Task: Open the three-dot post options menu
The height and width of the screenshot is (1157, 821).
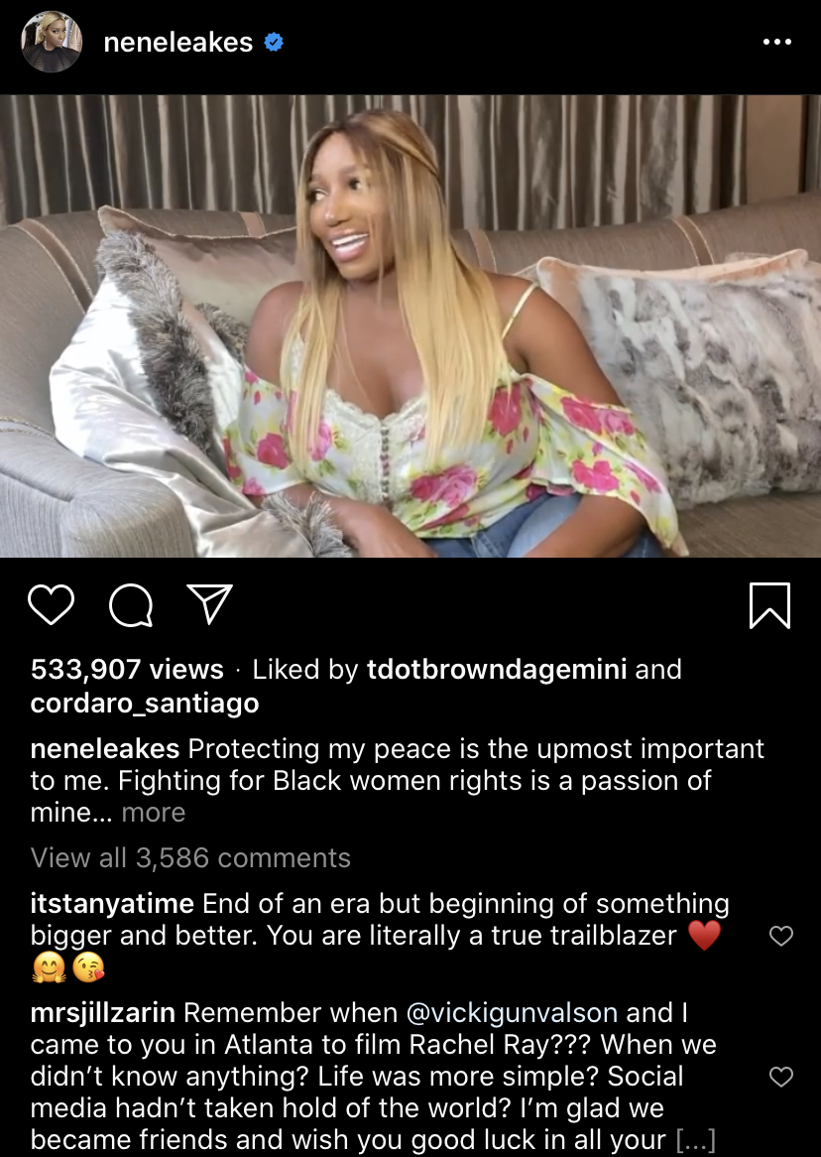Action: click(x=776, y=42)
